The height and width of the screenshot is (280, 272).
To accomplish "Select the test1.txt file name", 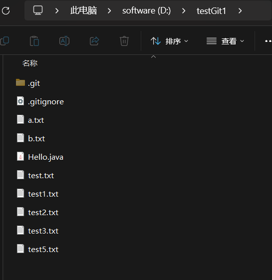I will point(43,194).
